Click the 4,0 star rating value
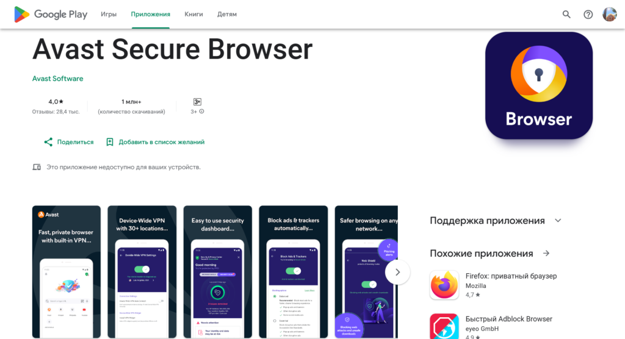 pos(56,102)
